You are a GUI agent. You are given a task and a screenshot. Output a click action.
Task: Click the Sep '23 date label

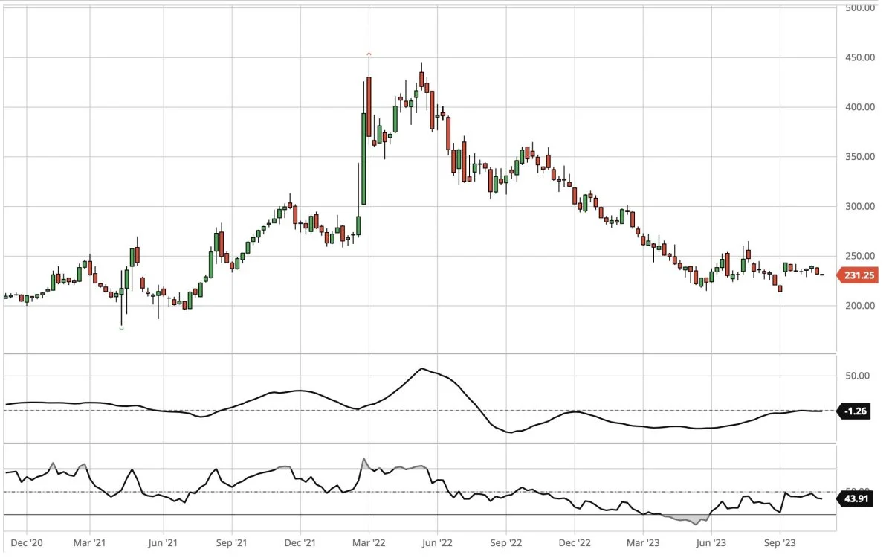[779, 542]
